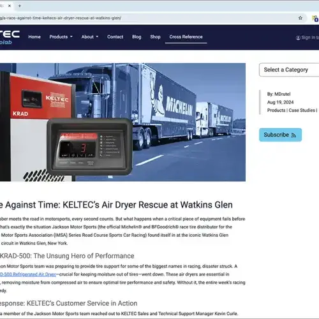
Task: Click the Michelin trucks hero image
Action: [122, 122]
